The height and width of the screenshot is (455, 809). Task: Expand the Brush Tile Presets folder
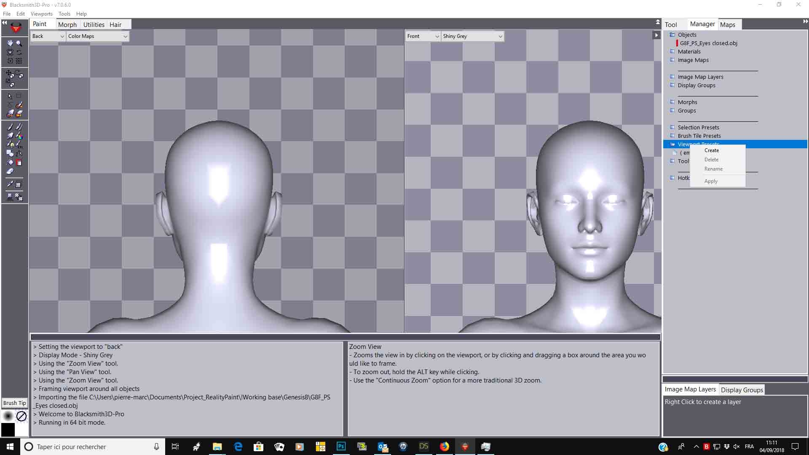pos(672,136)
